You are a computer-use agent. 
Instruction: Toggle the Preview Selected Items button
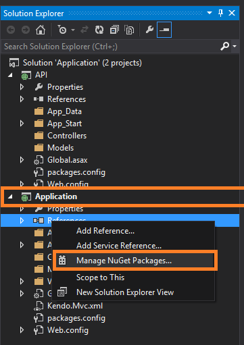tap(164, 30)
